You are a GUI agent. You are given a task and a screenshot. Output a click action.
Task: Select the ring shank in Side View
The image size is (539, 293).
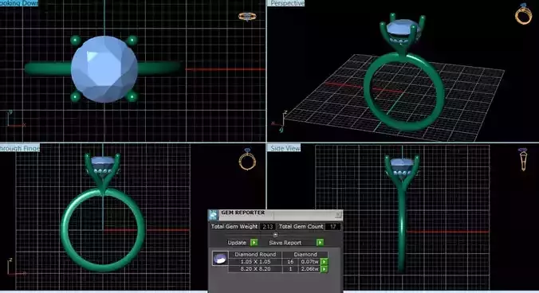click(402, 230)
